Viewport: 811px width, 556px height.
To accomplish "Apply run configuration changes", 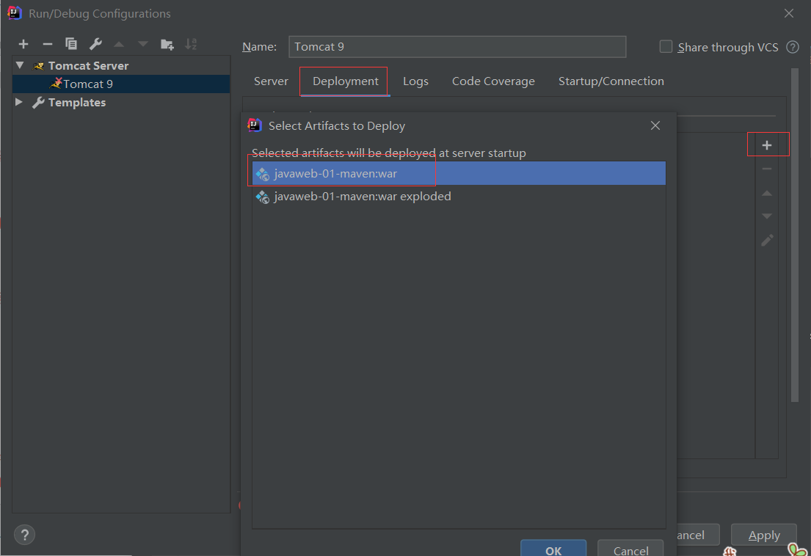I will pyautogui.click(x=764, y=535).
